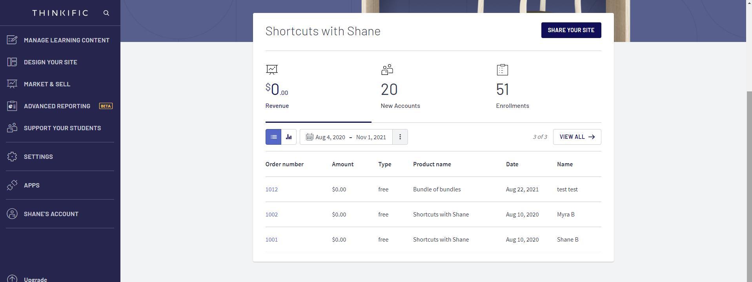Click the View All button
The height and width of the screenshot is (282, 752).
577,137
